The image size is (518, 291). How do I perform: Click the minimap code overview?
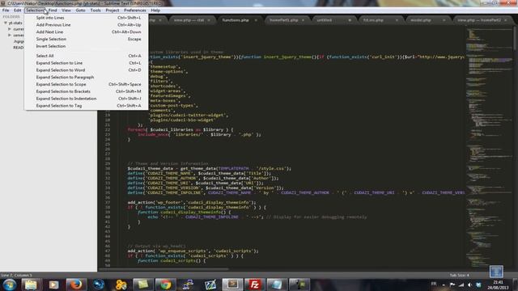pyautogui.click(x=489, y=147)
